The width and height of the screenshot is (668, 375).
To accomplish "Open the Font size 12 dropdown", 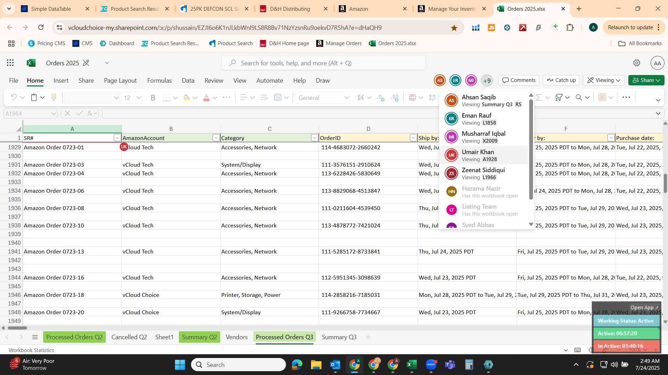I will pos(139,98).
